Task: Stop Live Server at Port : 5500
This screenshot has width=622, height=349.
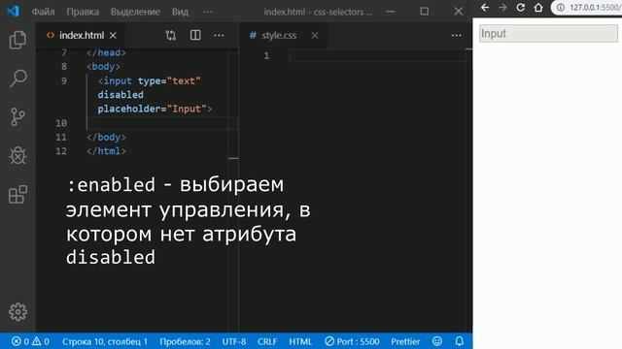Action: pyautogui.click(x=352, y=341)
